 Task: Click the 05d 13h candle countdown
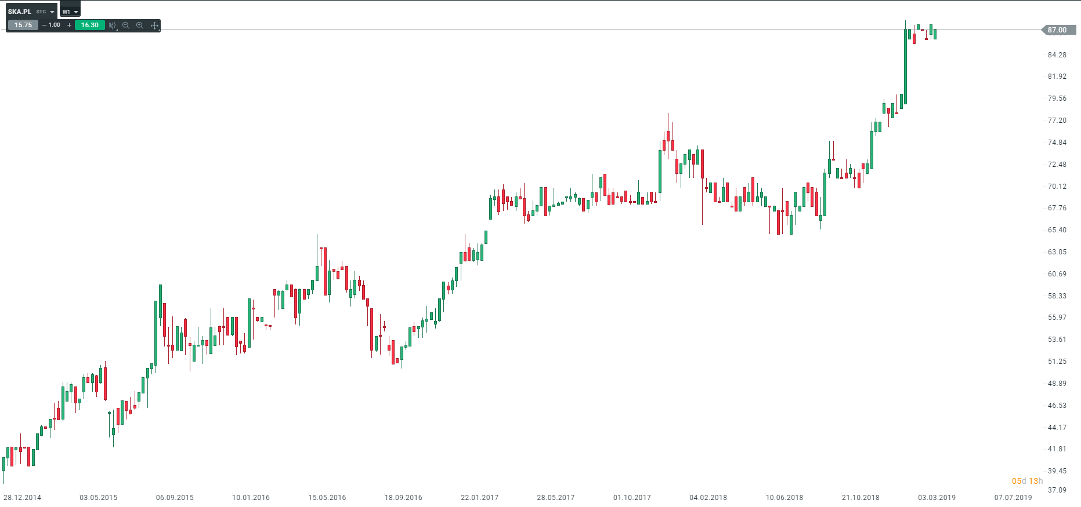(1027, 481)
